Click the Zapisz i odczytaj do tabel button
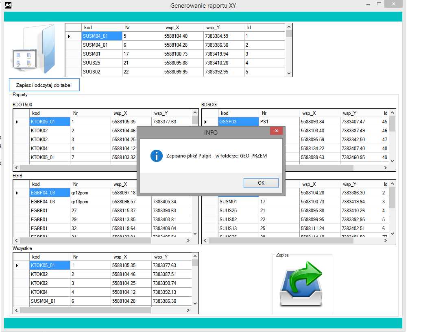The width and height of the screenshot is (423, 332). (x=44, y=85)
